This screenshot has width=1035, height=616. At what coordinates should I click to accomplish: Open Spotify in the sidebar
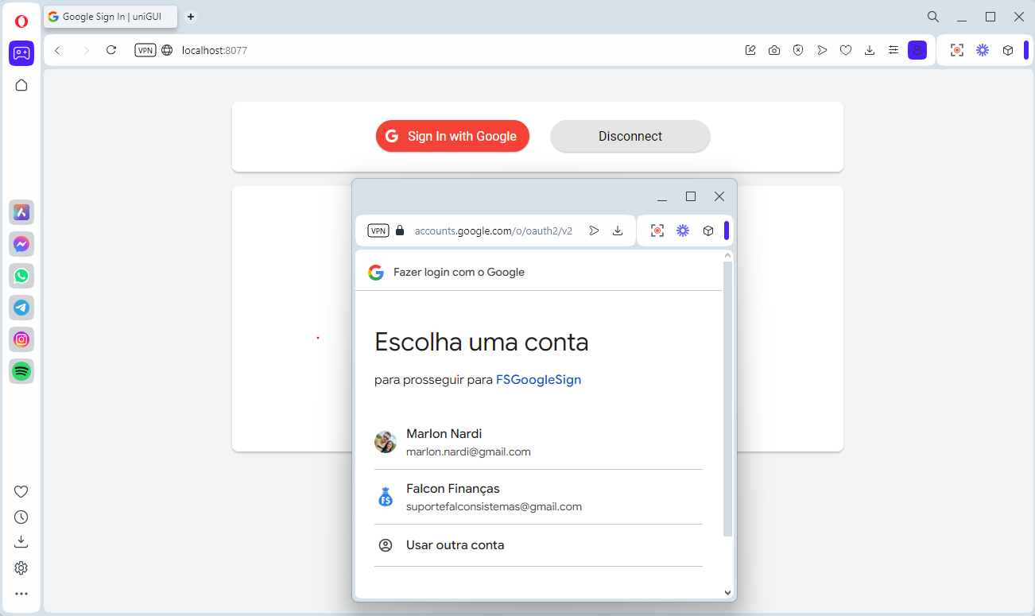[21, 371]
